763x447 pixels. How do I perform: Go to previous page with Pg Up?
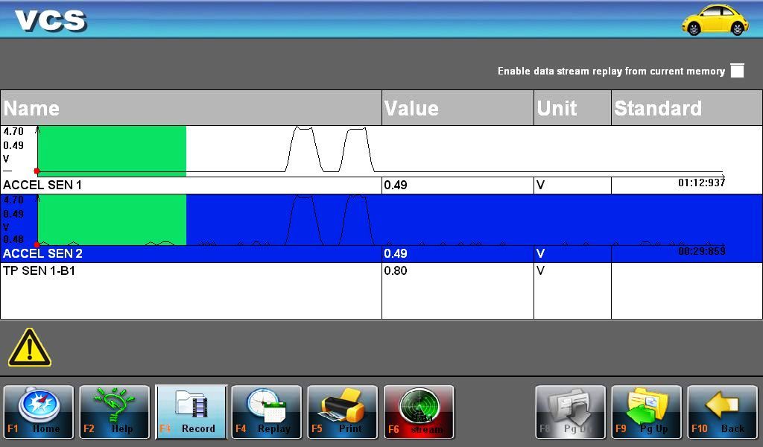coord(646,412)
